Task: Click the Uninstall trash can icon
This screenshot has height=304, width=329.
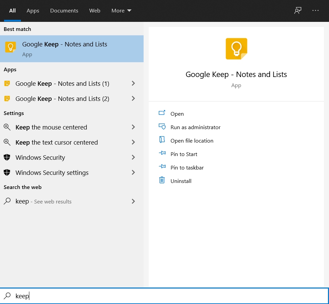Action: pos(162,180)
